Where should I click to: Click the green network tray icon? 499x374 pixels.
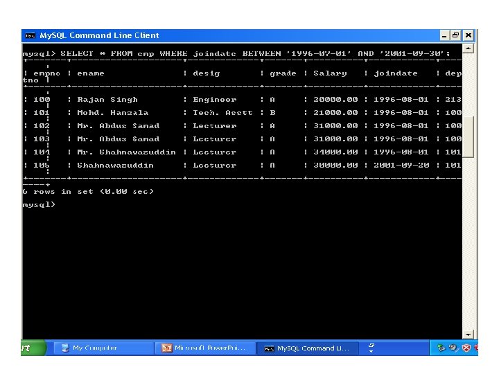click(441, 348)
